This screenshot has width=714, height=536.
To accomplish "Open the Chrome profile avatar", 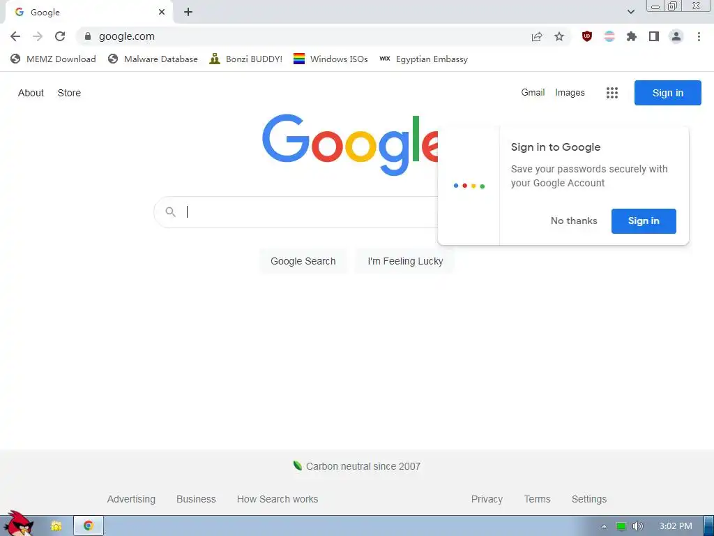I will point(676,36).
